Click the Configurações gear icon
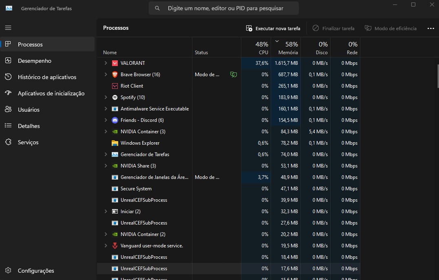439x280 pixels. tap(8, 270)
